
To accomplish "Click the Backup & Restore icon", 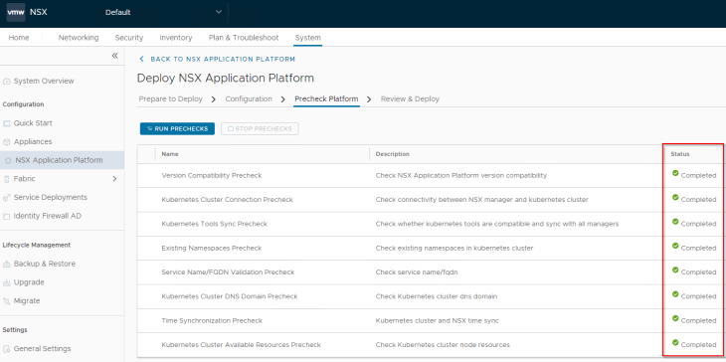I will [x=7, y=264].
